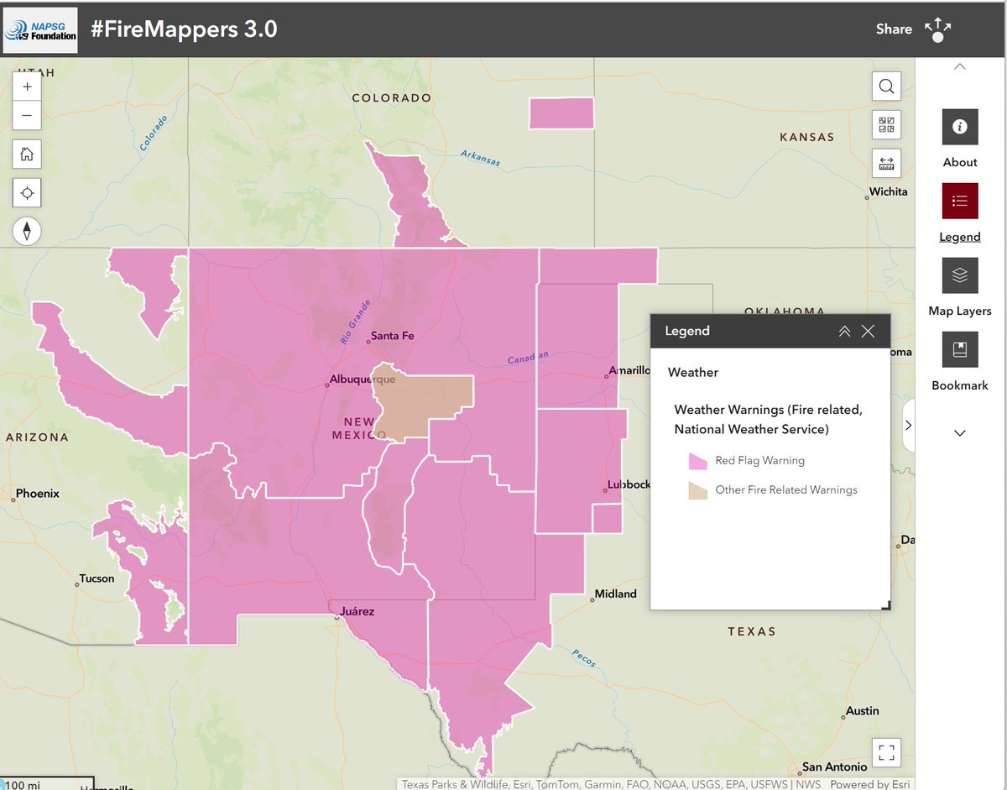Open the Legend sidebar icon
Screen dimensions: 1007x790
coord(960,201)
